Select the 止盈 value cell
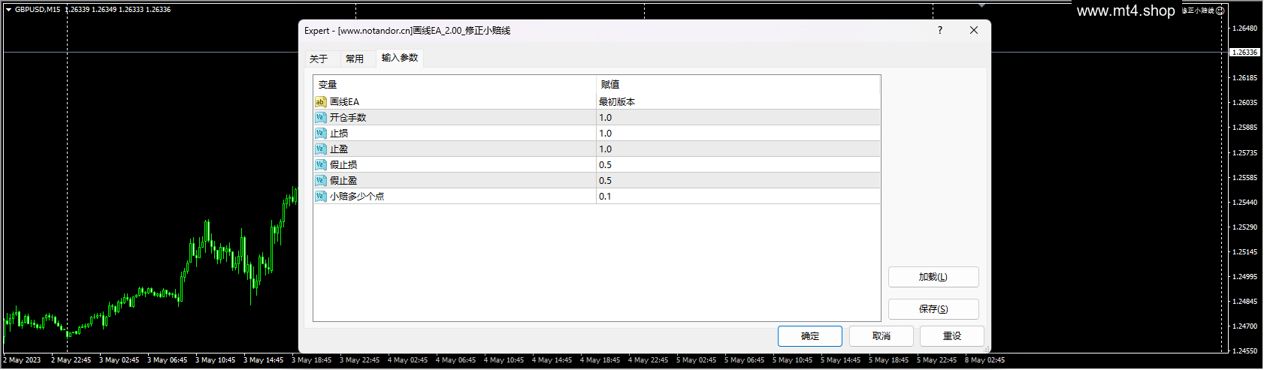Screen dimensions: 1264x370 pyautogui.click(x=738, y=149)
